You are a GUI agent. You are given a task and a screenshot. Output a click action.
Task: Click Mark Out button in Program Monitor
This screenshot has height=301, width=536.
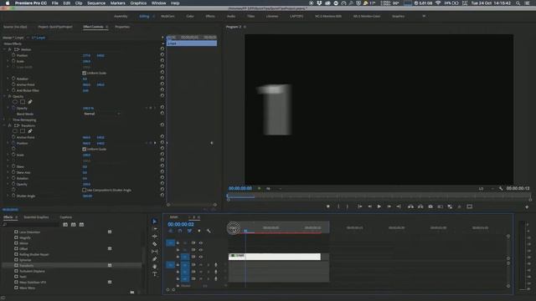(347, 207)
